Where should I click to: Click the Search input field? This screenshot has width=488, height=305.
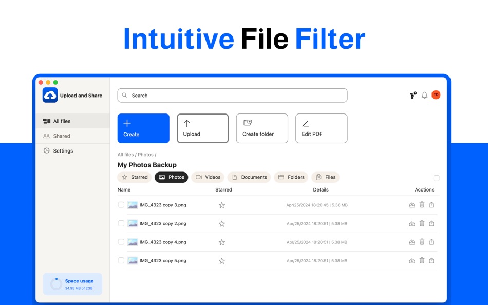232,96
